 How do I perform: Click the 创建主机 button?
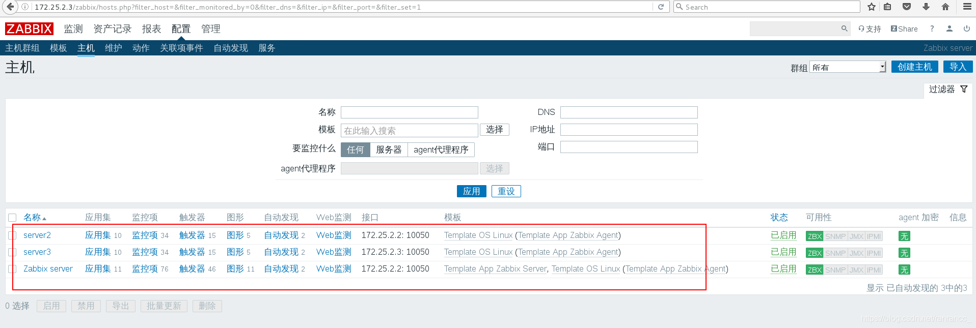(915, 67)
